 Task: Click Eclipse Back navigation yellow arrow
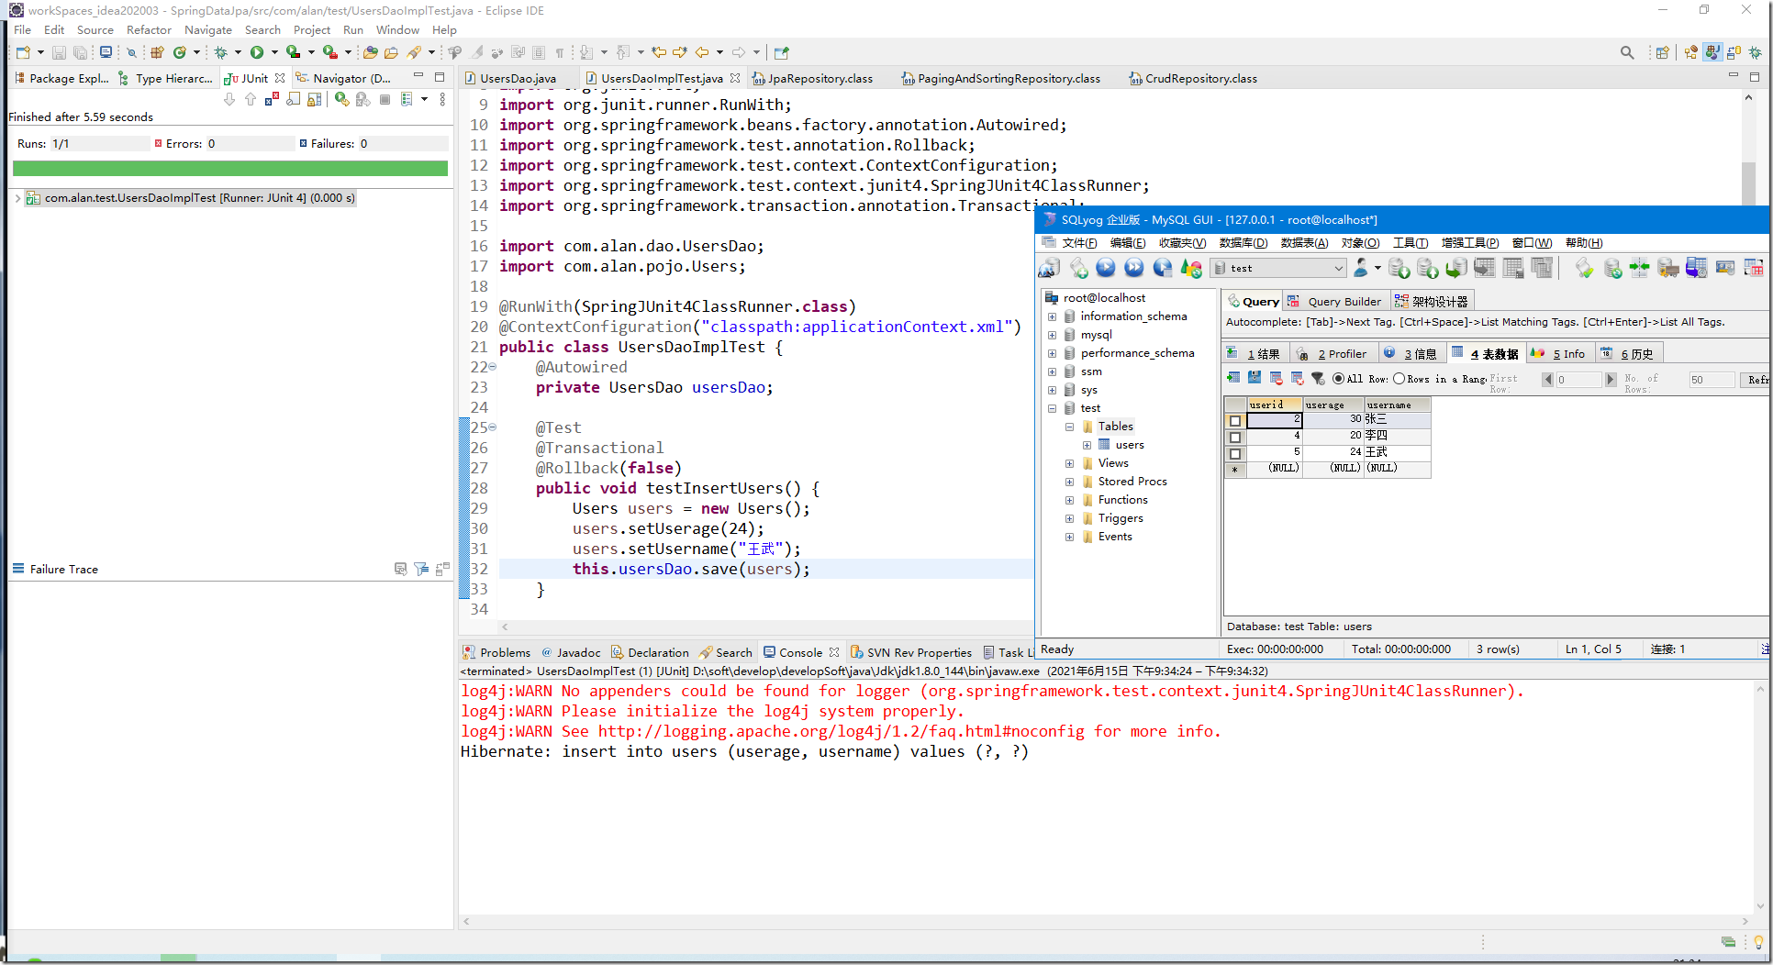702,52
